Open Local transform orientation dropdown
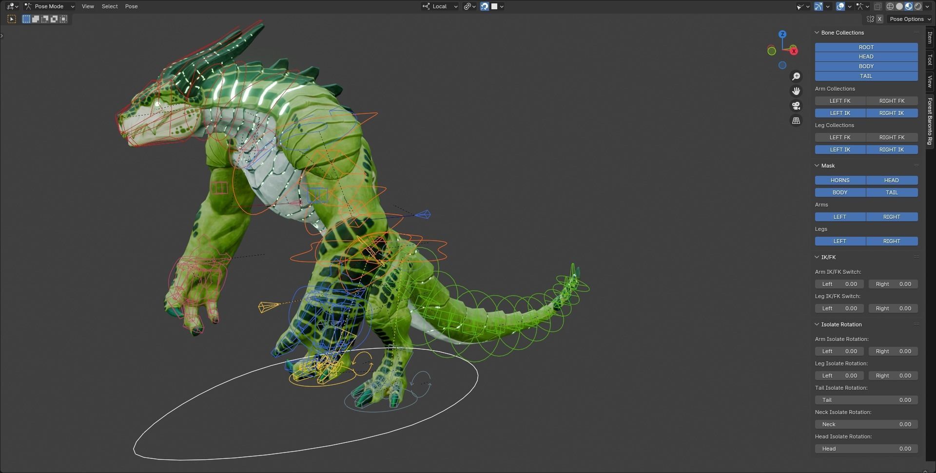 point(440,6)
